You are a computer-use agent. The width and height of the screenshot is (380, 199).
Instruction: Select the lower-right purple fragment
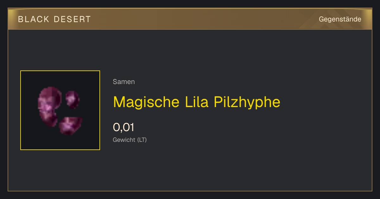click(70, 126)
